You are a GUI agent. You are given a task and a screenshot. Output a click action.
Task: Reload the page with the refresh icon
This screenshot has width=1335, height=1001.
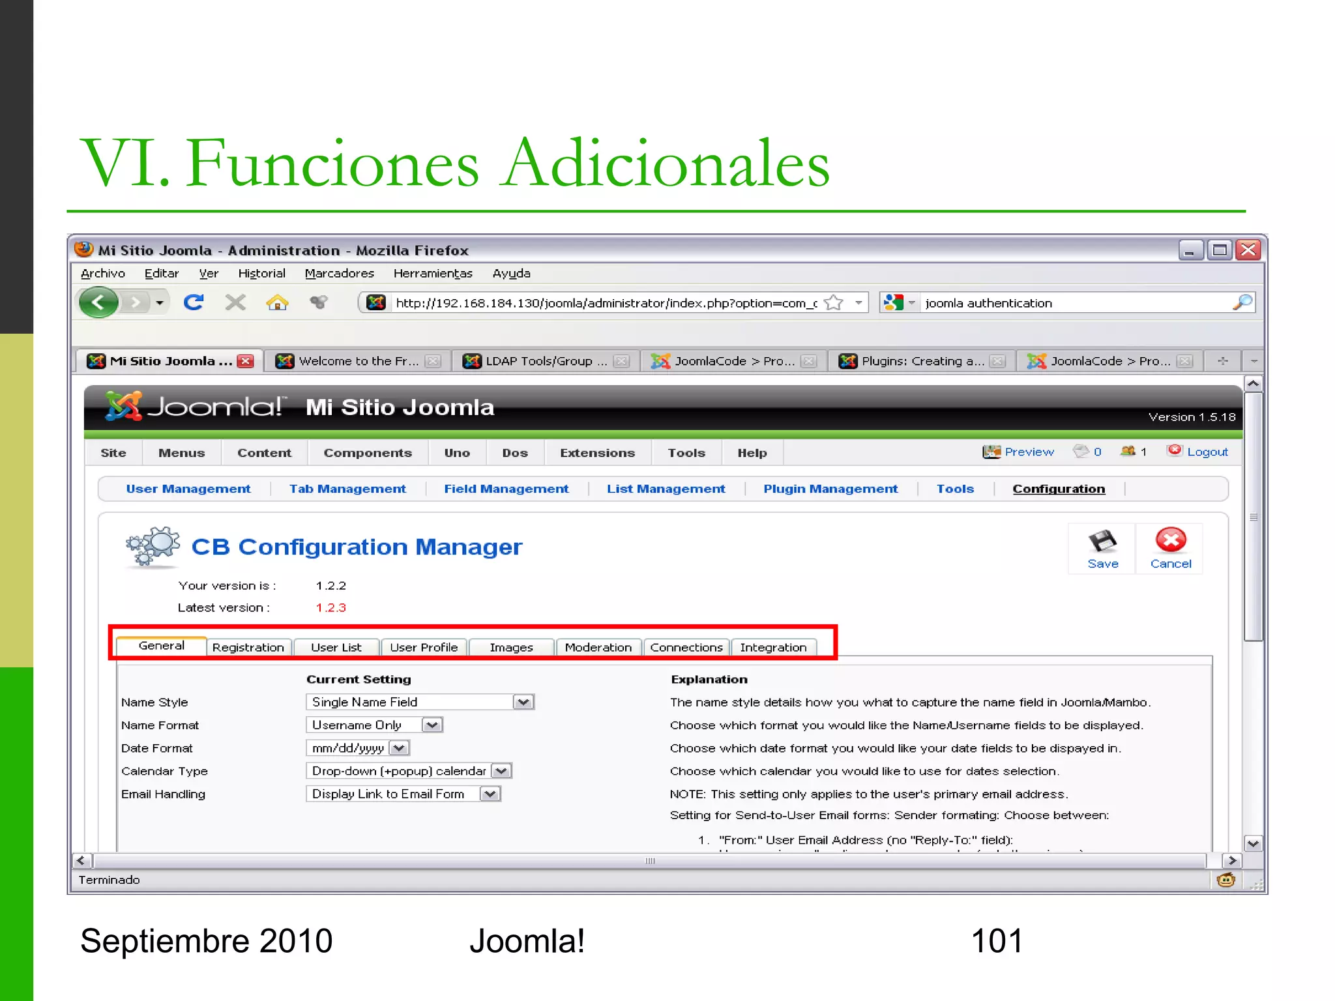pyautogui.click(x=194, y=302)
